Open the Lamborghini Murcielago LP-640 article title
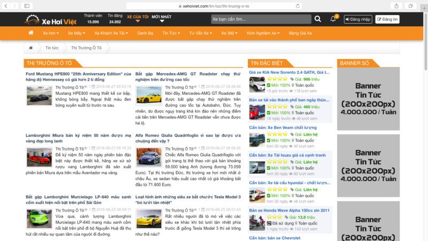This screenshot has height=241, width=428. pos(78,200)
